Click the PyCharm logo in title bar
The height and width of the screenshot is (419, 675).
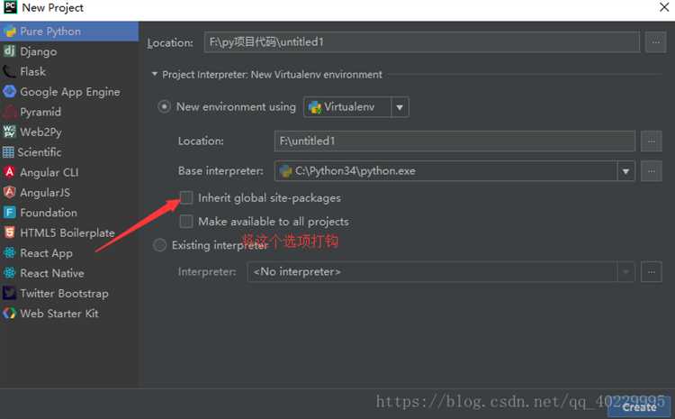[10, 7]
